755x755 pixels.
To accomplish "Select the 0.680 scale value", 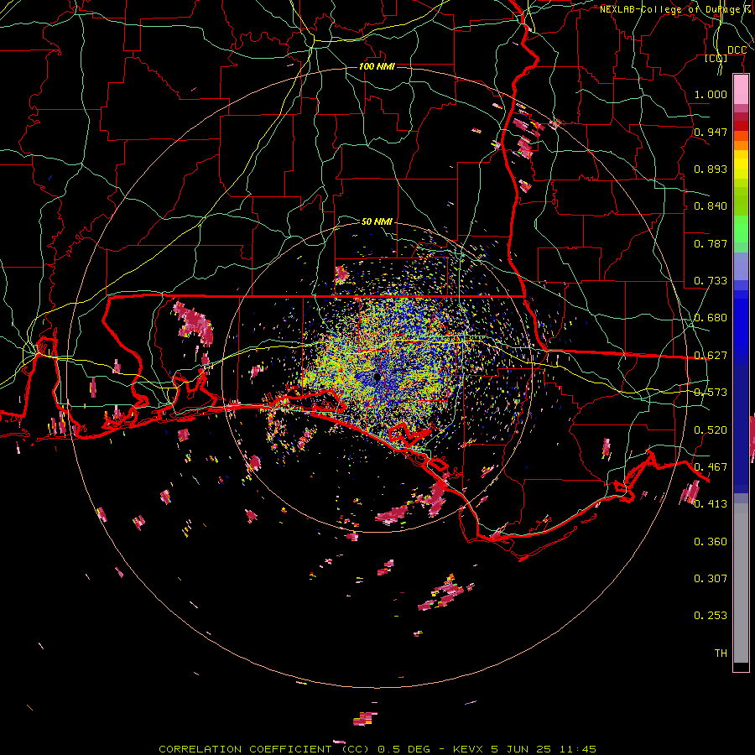I will point(711,318).
